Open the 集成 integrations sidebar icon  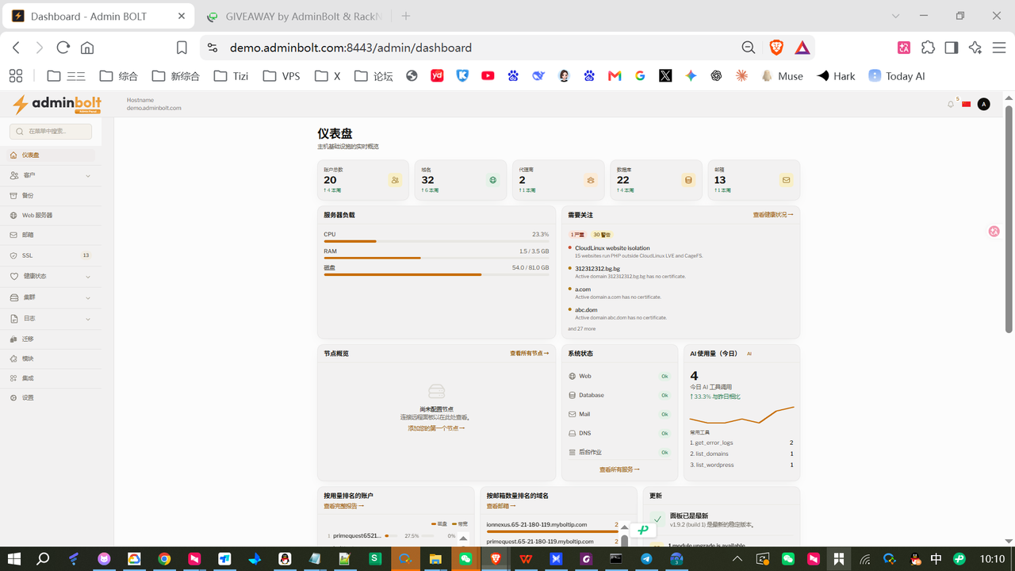pos(13,378)
